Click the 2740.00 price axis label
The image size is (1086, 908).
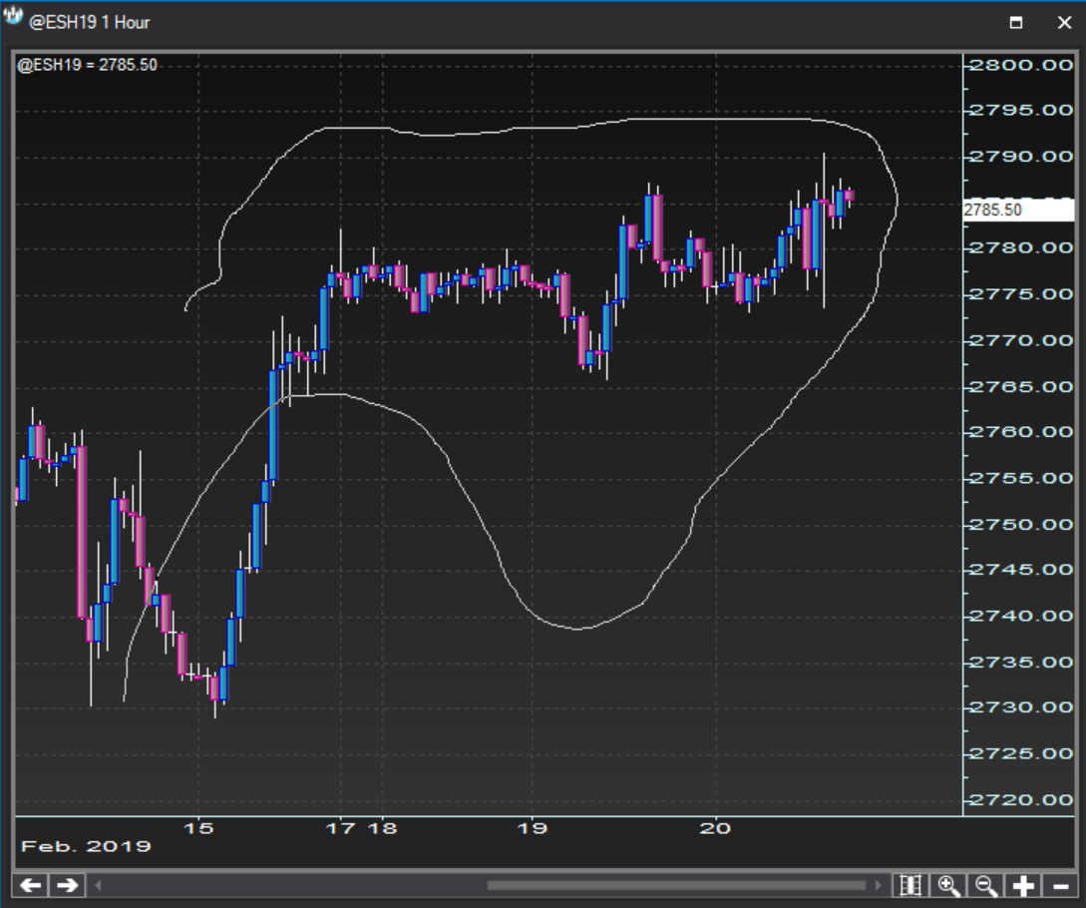click(x=1021, y=617)
